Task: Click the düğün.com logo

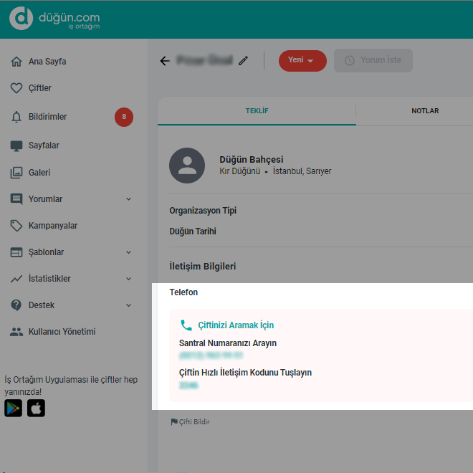Action: [x=54, y=19]
